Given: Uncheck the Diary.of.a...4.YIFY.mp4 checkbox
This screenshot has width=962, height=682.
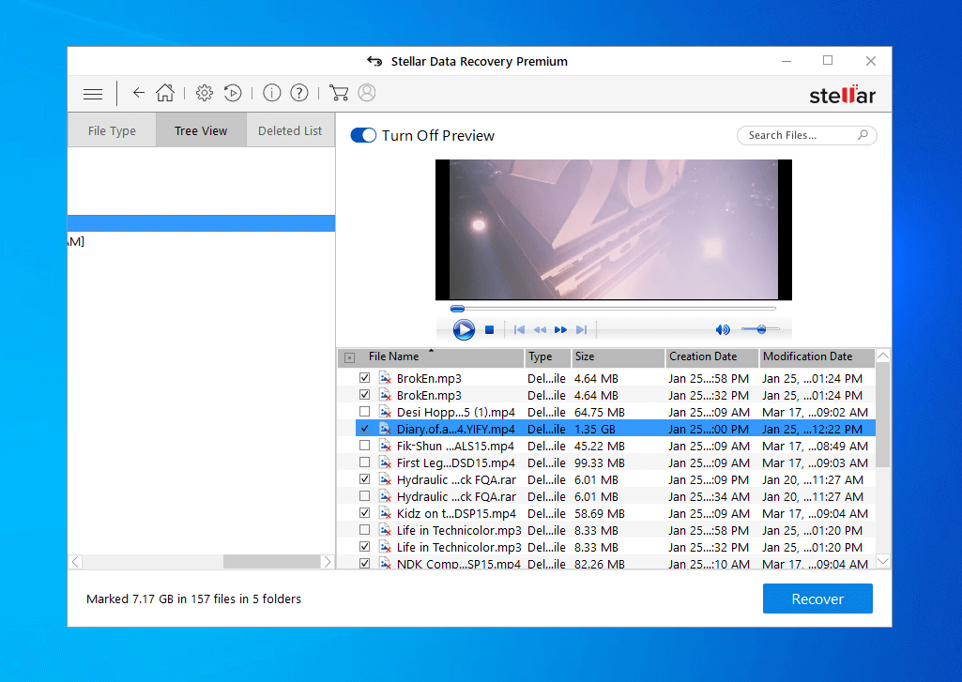Looking at the screenshot, I should point(364,429).
